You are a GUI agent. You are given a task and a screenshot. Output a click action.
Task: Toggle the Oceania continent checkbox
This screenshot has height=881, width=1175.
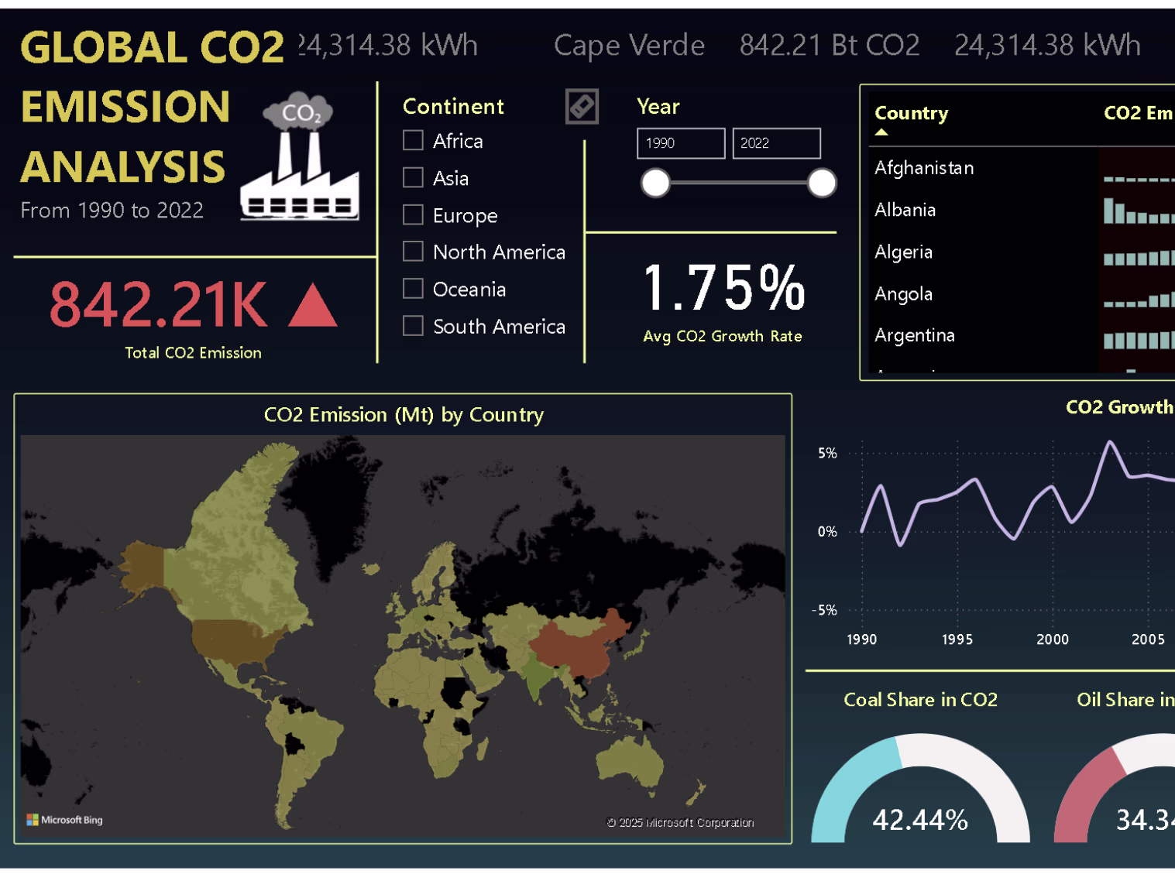click(x=414, y=289)
